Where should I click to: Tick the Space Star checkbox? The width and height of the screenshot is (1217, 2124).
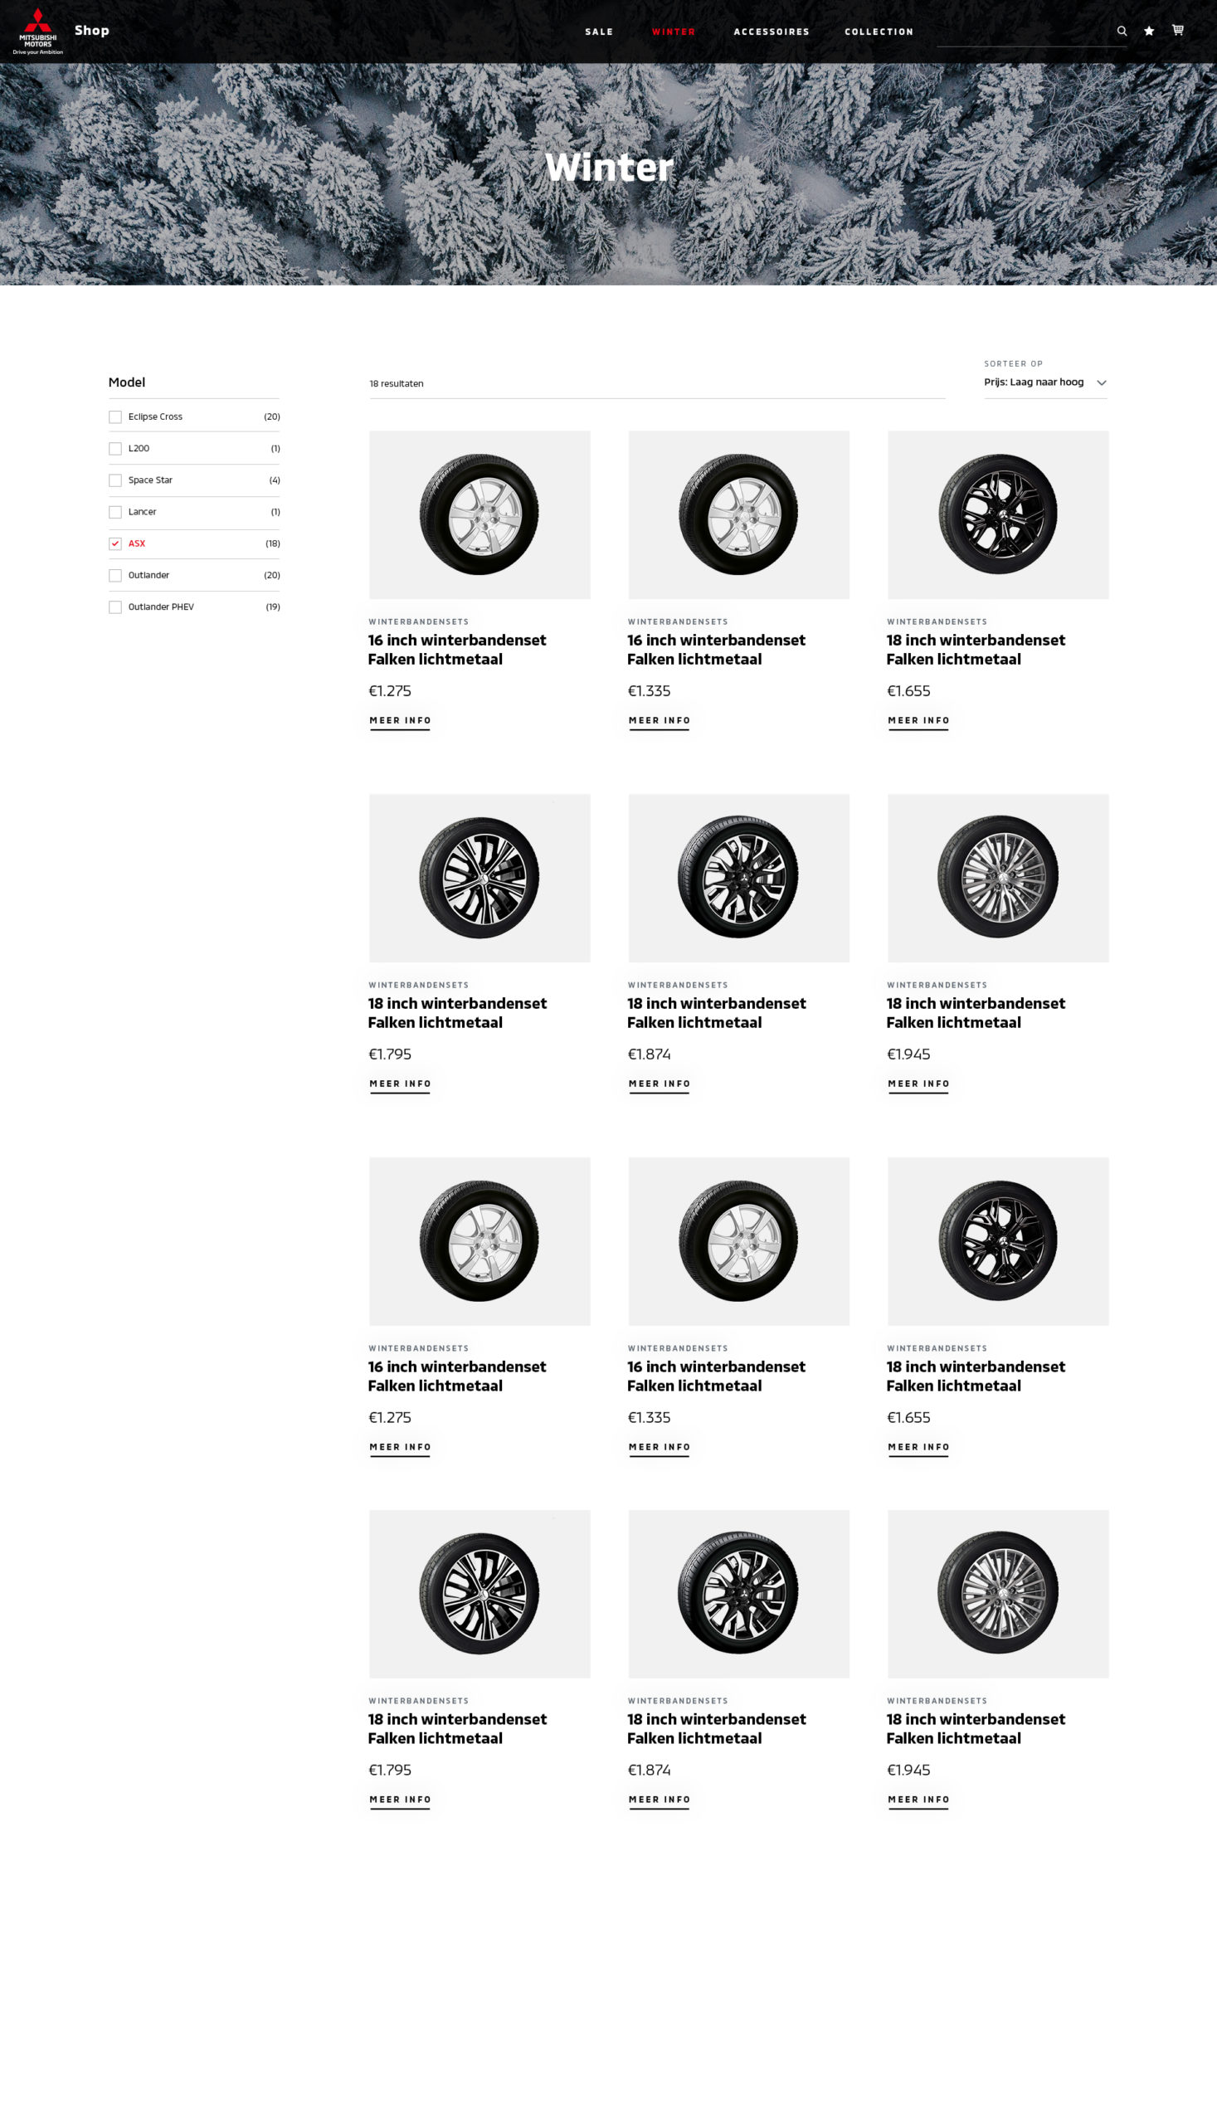point(115,480)
